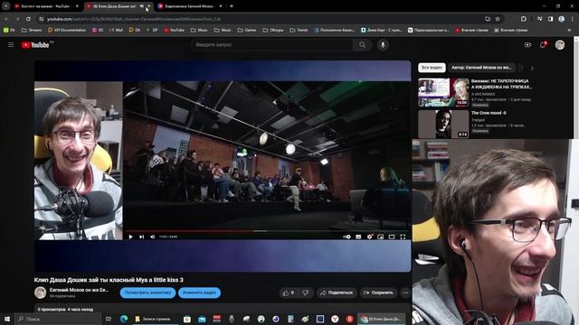Open player settings gear icon
The height and width of the screenshot is (325, 579).
coord(370,237)
